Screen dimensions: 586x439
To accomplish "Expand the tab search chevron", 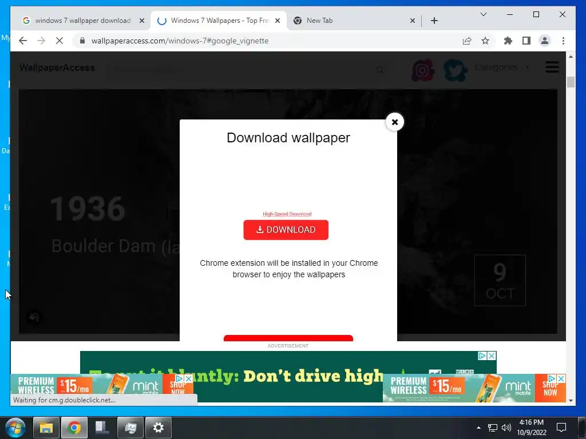I will pyautogui.click(x=483, y=14).
